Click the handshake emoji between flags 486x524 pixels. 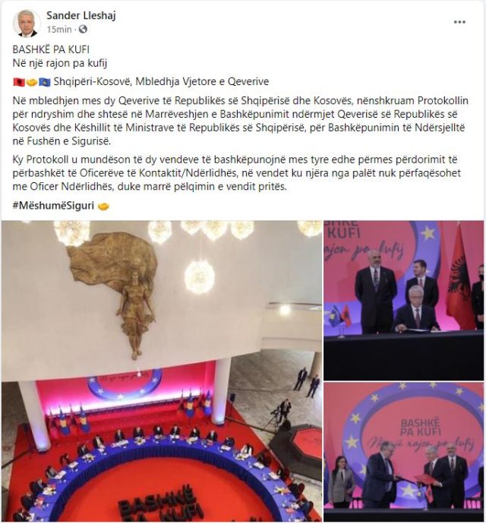click(x=31, y=82)
